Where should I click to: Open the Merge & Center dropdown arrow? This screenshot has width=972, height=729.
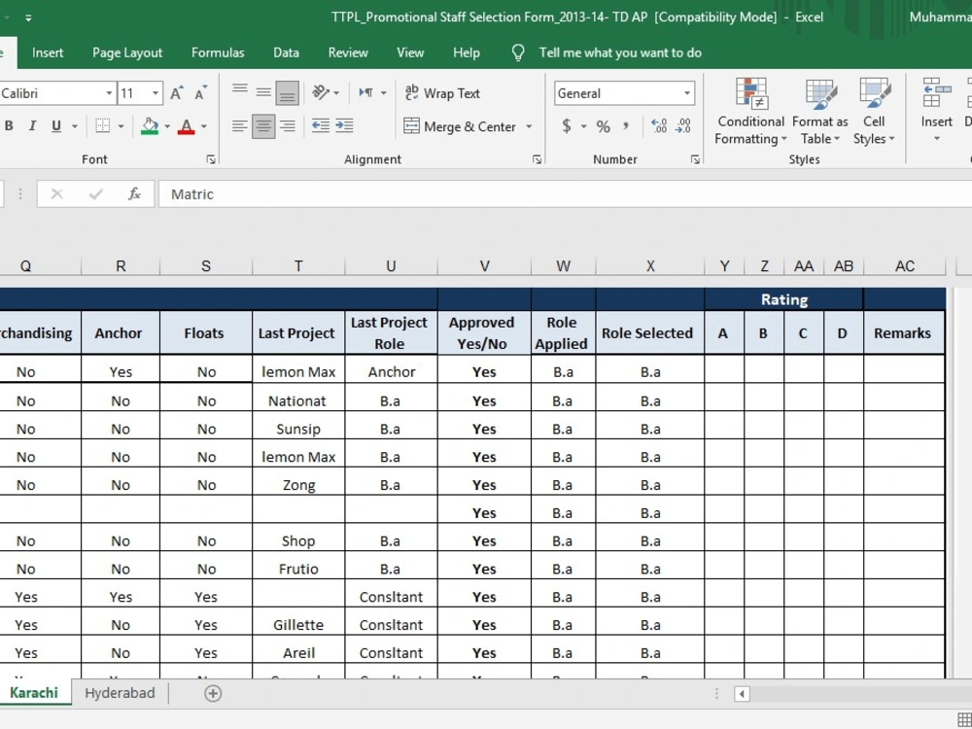click(529, 126)
